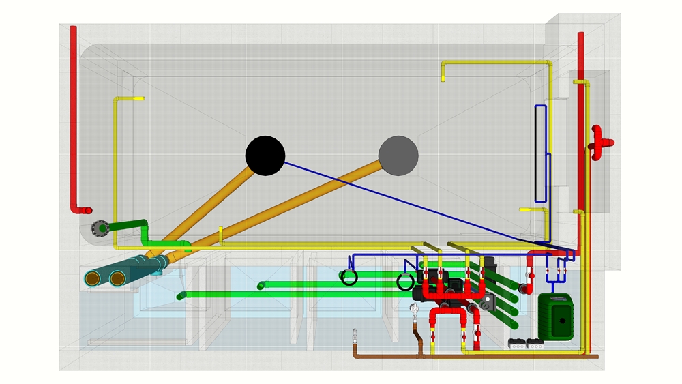Select the longest bright green horizontal pipe
This screenshot has height=384, width=682.
point(296,295)
